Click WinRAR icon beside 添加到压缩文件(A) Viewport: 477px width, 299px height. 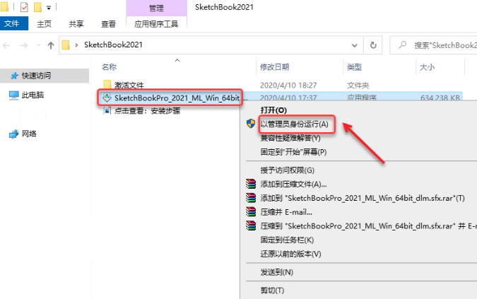pos(251,184)
